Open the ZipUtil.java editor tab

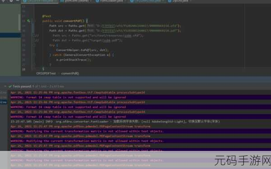click(179, 1)
